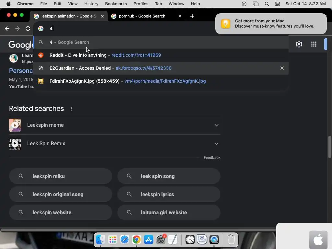Open System Settings with badge in dock
This screenshot has width=332, height=249.
[x=161, y=240]
